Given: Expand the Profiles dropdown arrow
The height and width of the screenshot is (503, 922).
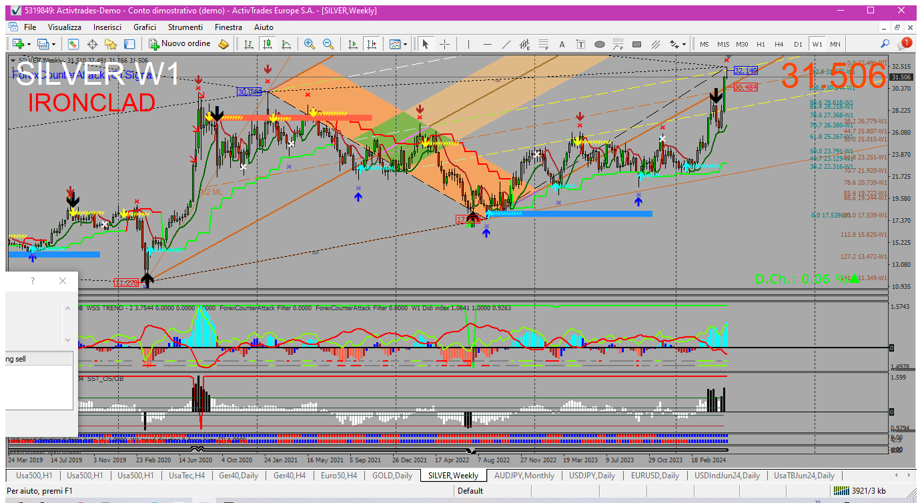Looking at the screenshot, I should pyautogui.click(x=55, y=44).
